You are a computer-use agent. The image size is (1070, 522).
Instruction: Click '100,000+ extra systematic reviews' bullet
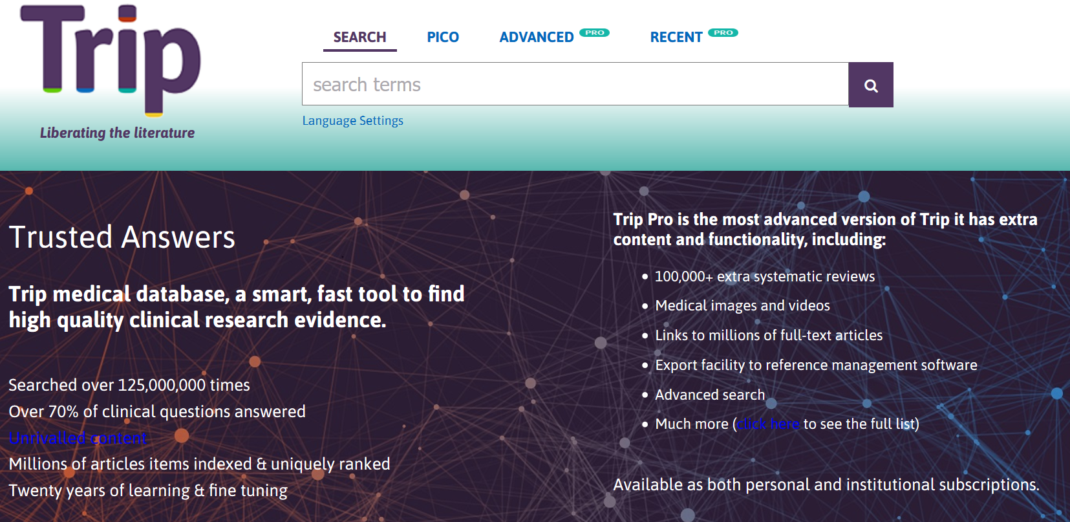point(765,277)
